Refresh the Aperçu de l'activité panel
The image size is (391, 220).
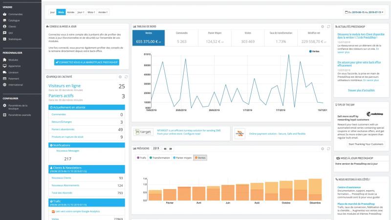point(126,77)
